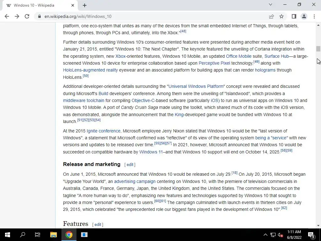Jump to citation [58]
Screen dimensions: 321x241
tap(283, 150)
